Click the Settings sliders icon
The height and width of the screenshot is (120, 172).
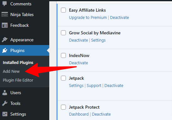[x=5, y=114]
